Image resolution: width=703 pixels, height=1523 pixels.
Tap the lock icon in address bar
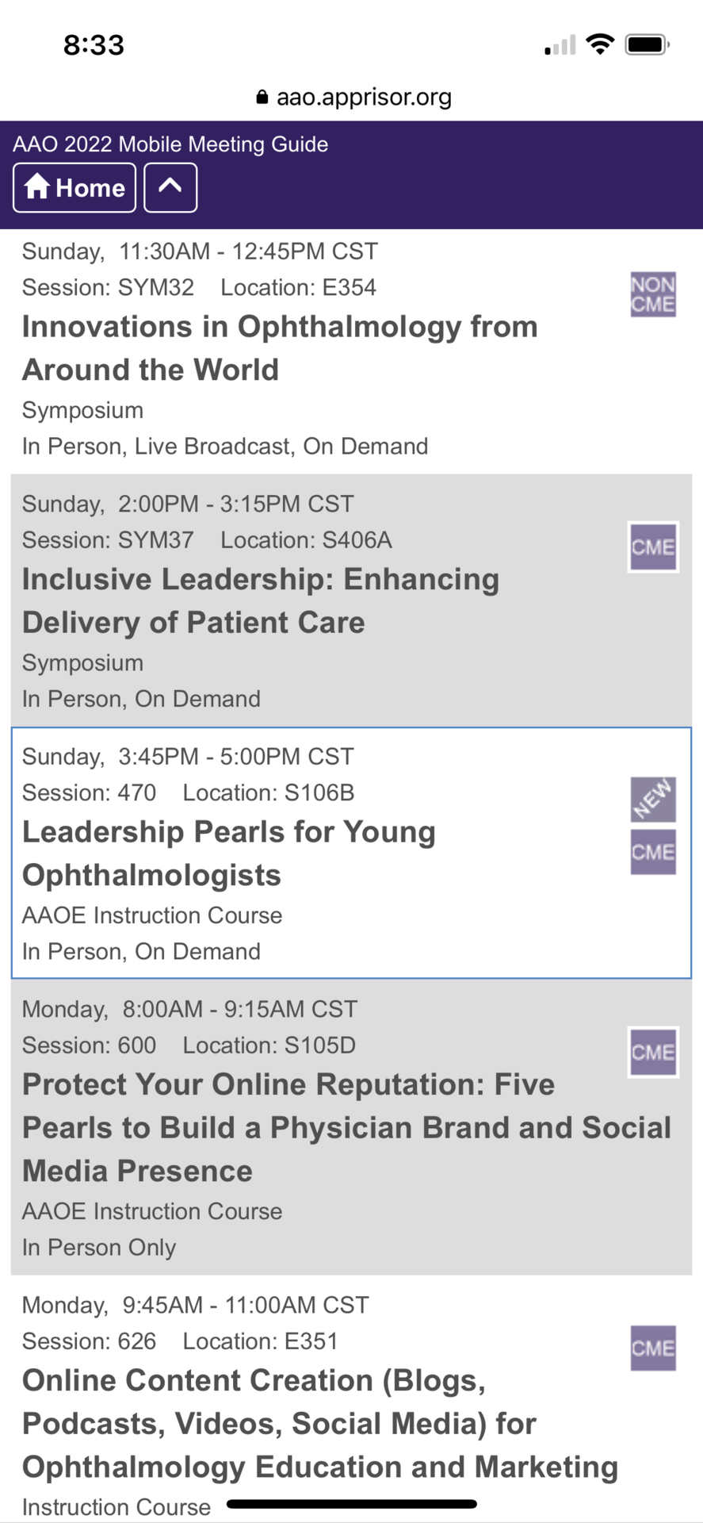click(x=262, y=97)
